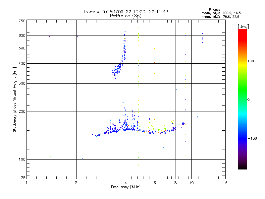The height and width of the screenshot is (199, 265).
Task: Click the '-100' label beside the colorbar
Action: click(252, 138)
